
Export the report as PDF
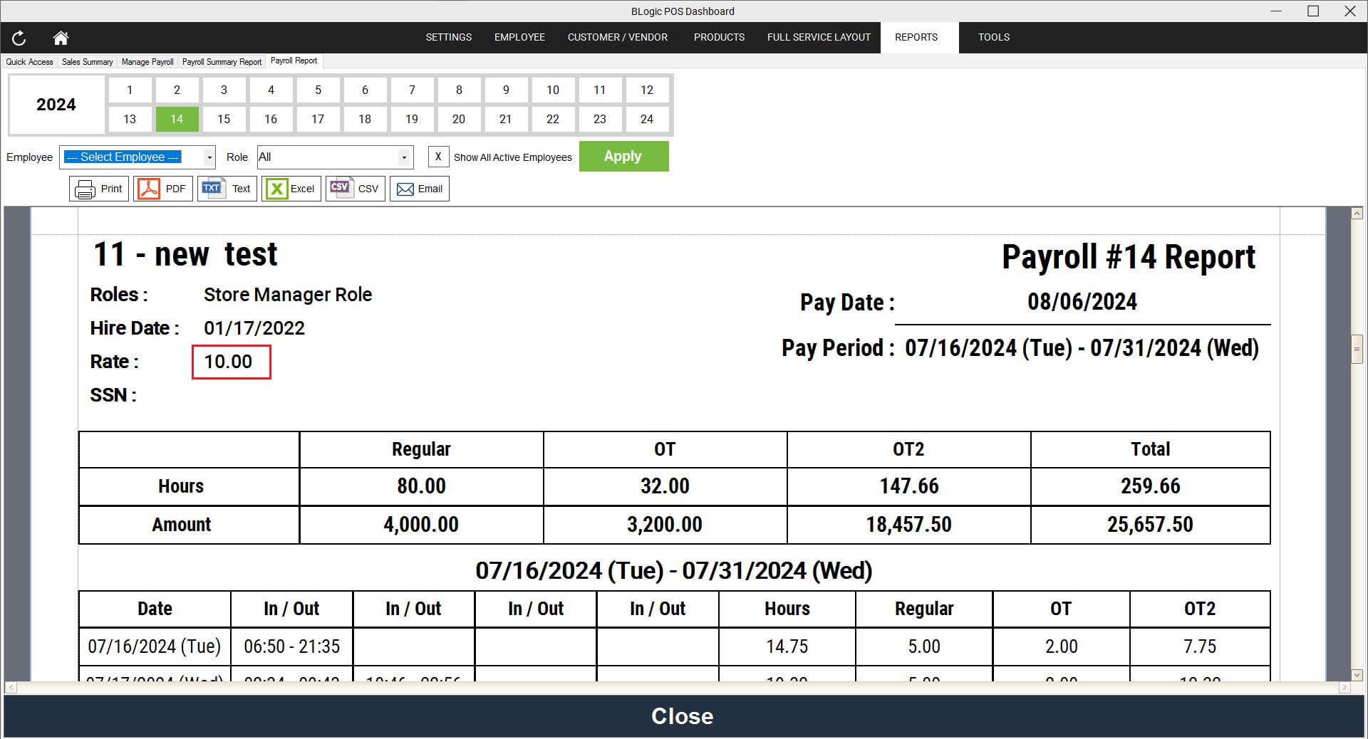tap(162, 189)
